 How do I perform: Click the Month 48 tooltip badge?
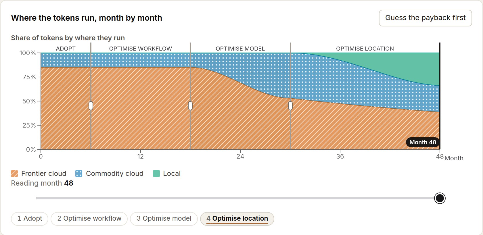coord(423,142)
